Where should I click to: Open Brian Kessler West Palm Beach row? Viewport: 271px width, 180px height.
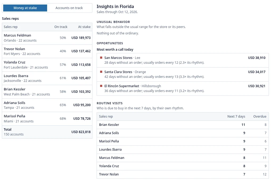point(47,92)
